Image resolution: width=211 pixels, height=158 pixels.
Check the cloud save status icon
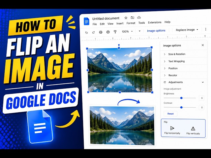pos(139,17)
